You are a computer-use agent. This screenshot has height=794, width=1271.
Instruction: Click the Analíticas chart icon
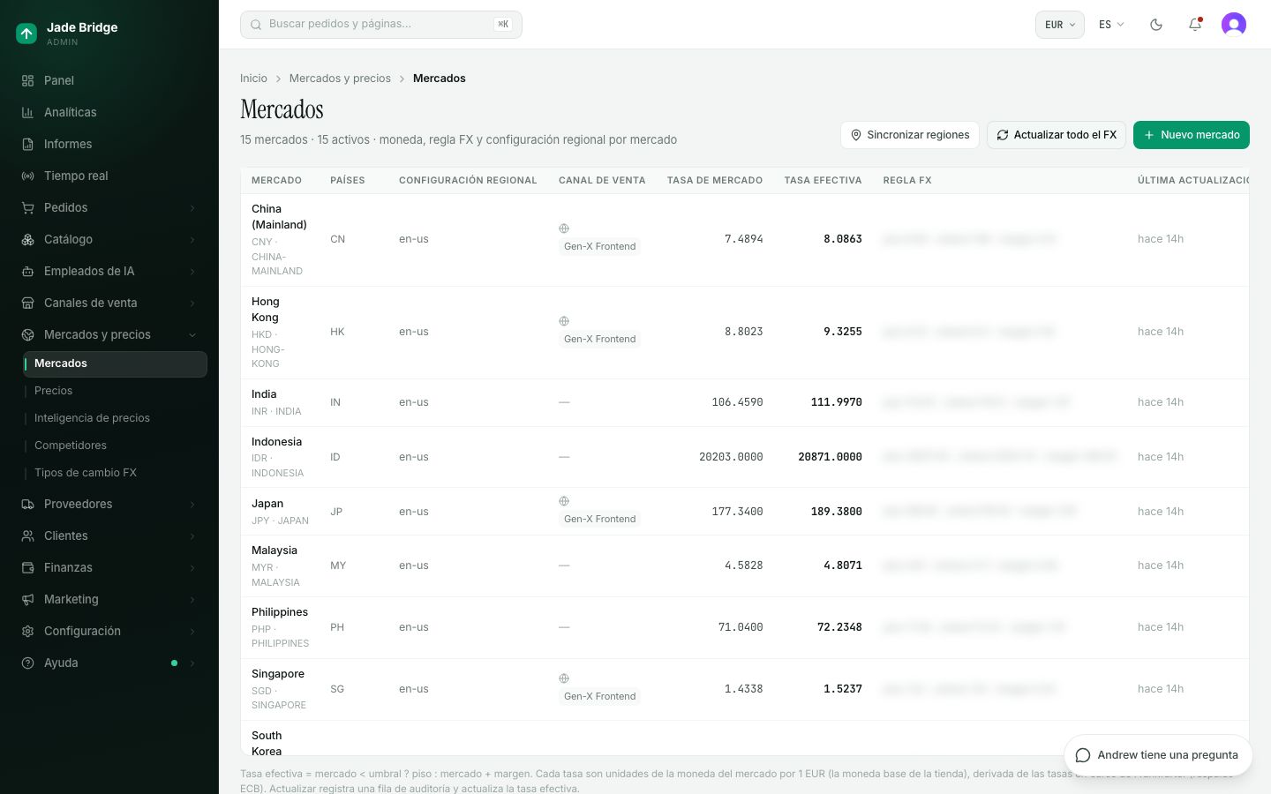(28, 112)
